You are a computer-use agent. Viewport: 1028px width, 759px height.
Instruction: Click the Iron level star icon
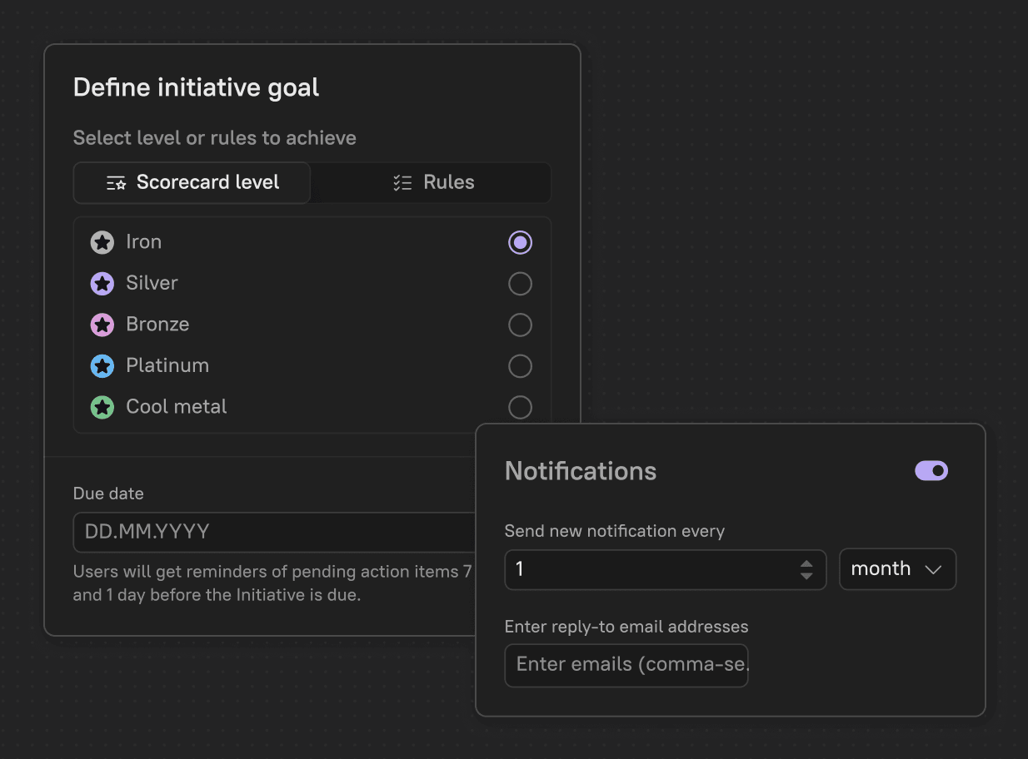(102, 241)
